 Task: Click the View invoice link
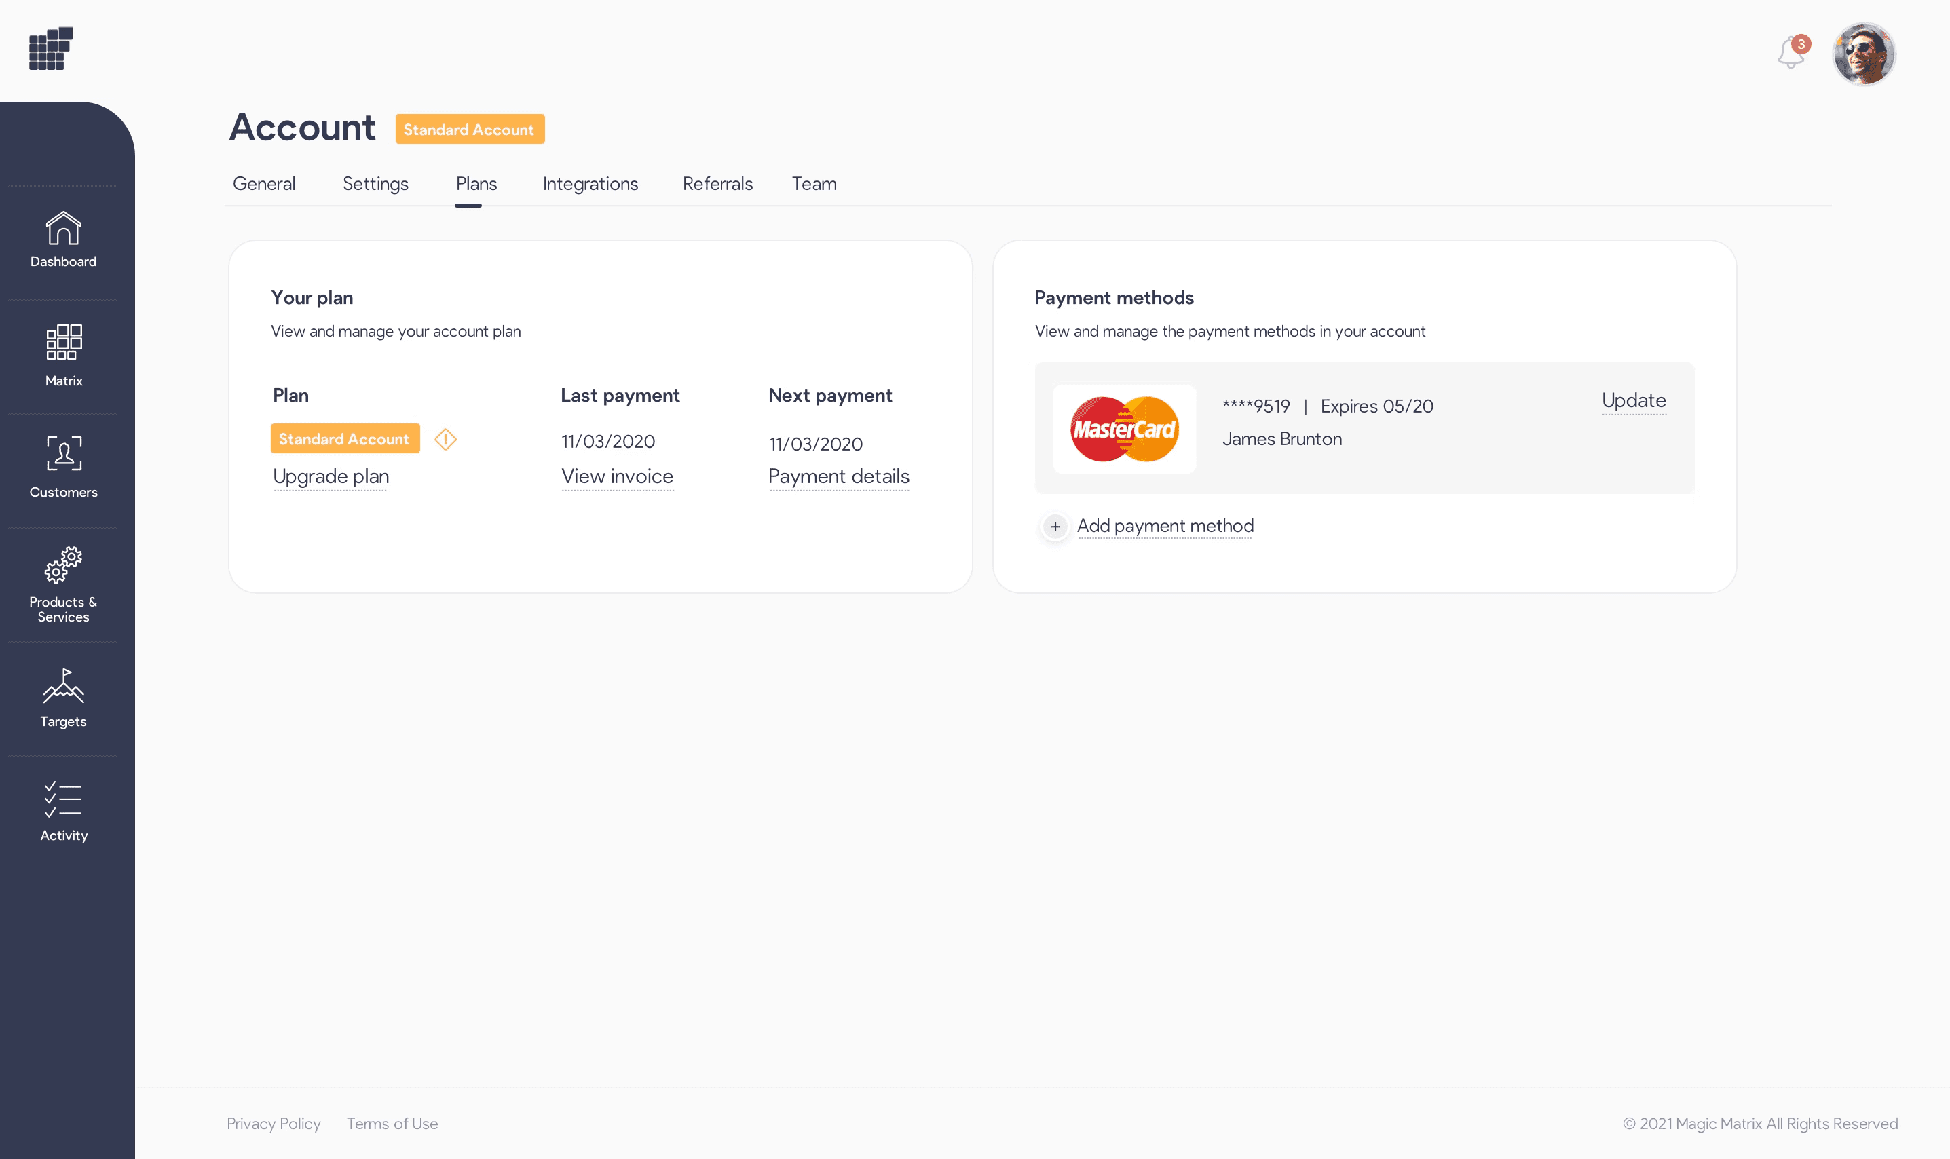pyautogui.click(x=617, y=476)
